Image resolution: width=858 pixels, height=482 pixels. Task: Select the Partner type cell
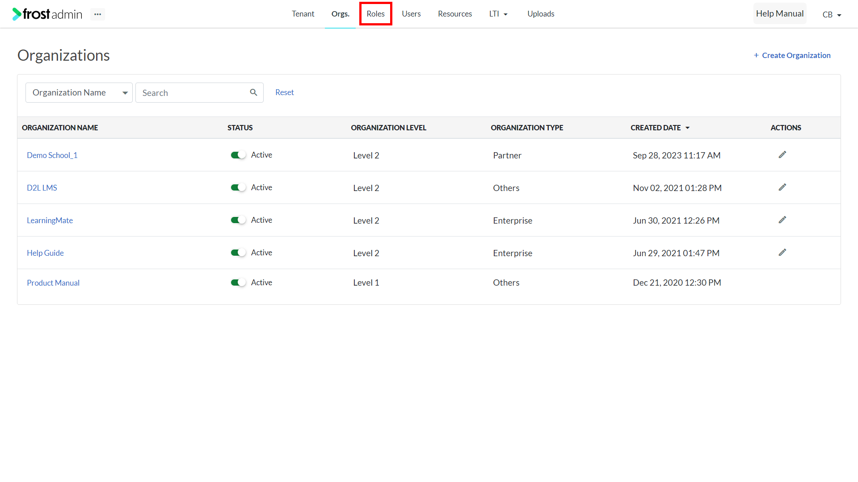tap(507, 155)
